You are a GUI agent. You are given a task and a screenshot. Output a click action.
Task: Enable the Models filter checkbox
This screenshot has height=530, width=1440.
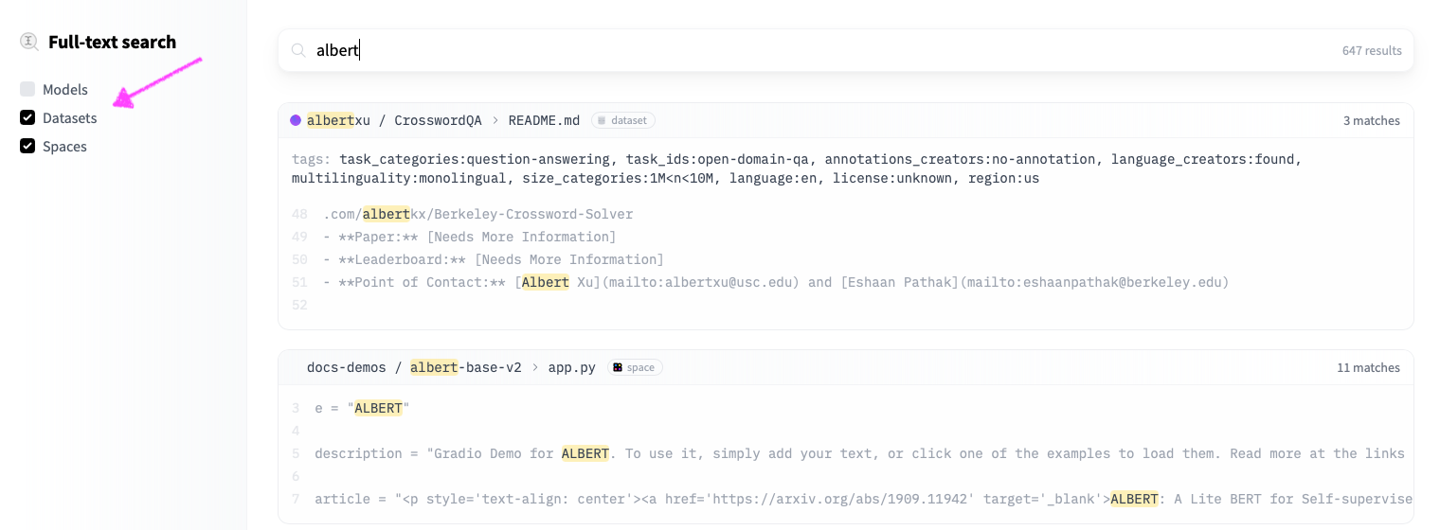click(x=27, y=90)
